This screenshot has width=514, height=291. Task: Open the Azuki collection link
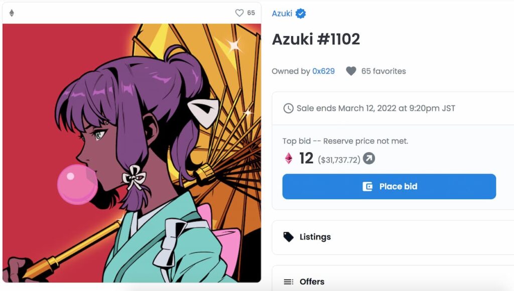(282, 14)
